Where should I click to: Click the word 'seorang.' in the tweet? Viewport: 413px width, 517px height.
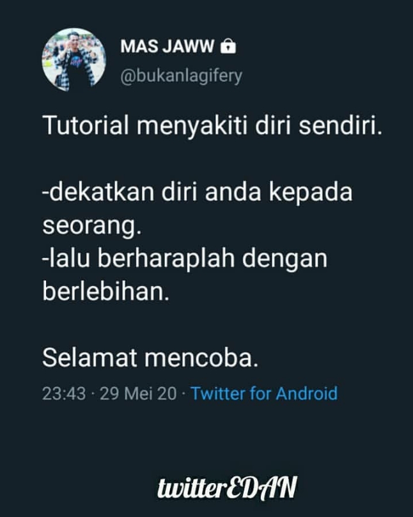point(92,227)
